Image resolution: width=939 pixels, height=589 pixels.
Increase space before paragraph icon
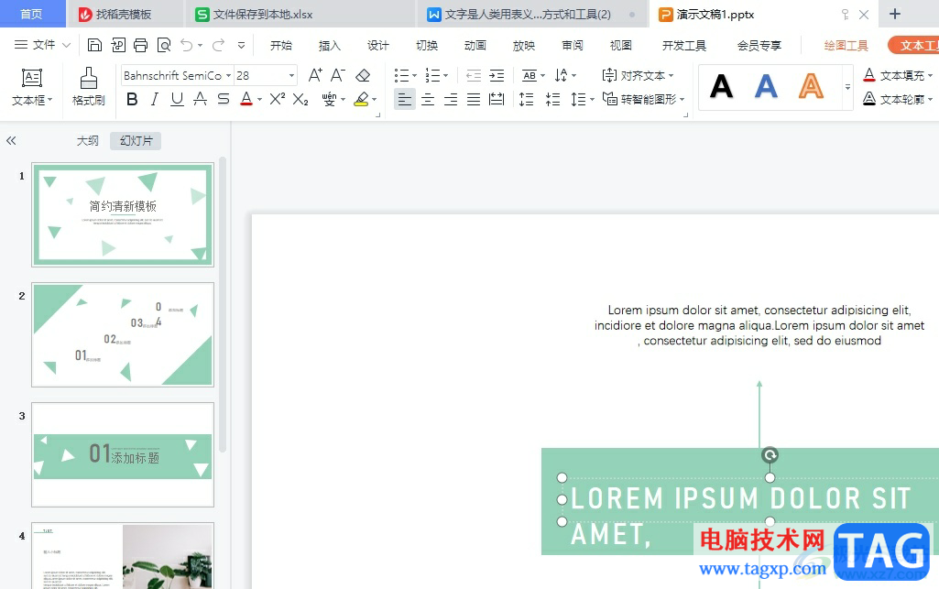pos(526,99)
